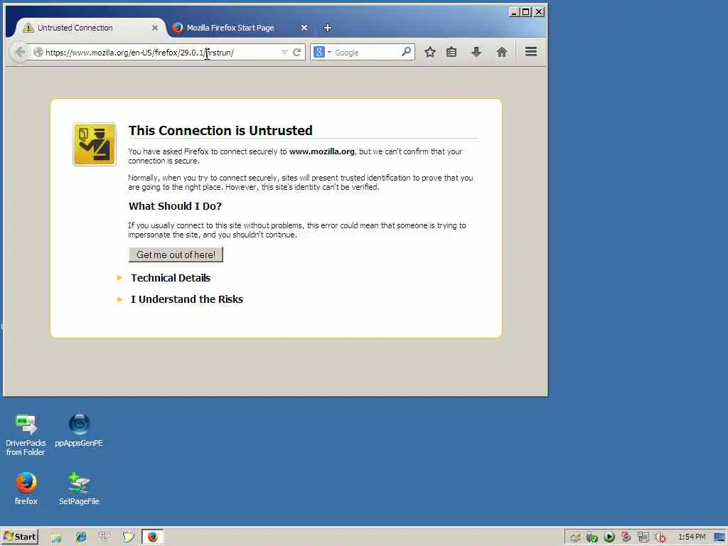Switch to Mozilla Firefox Start Page tab
The image size is (728, 546).
(x=239, y=28)
